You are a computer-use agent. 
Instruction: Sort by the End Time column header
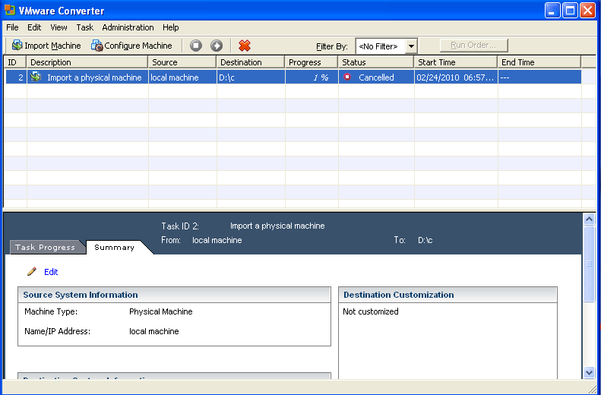click(539, 62)
